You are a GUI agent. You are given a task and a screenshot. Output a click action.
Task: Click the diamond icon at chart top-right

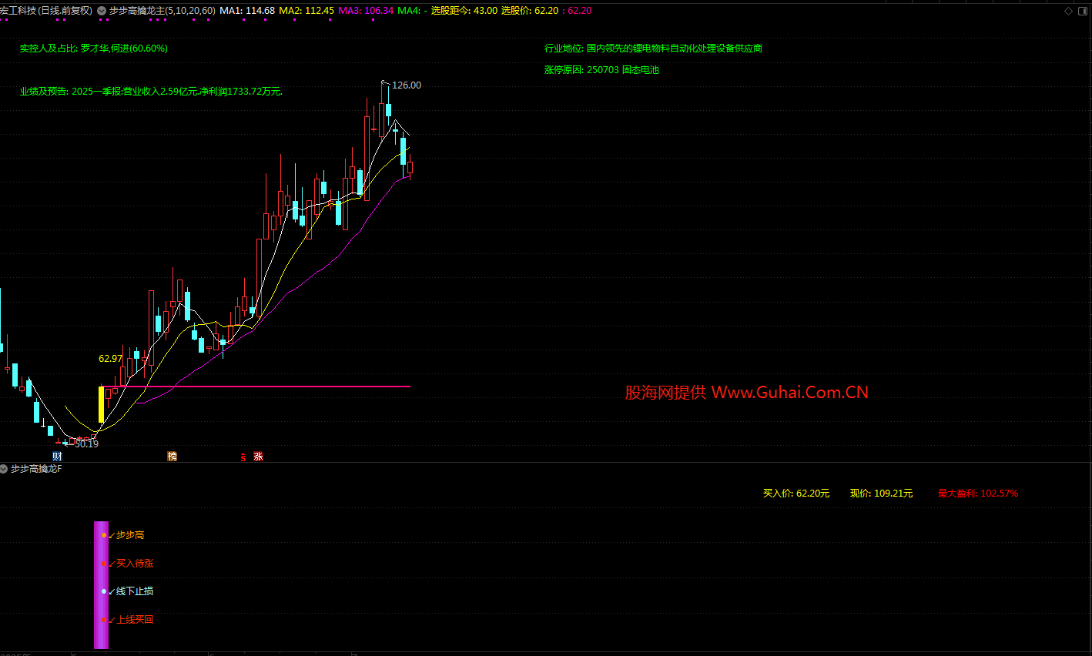pos(1068,11)
